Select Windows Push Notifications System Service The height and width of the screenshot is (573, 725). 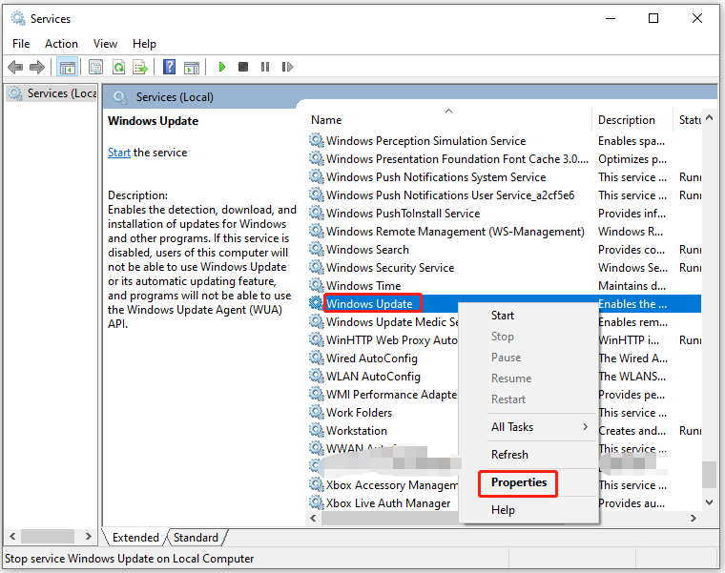(x=505, y=177)
